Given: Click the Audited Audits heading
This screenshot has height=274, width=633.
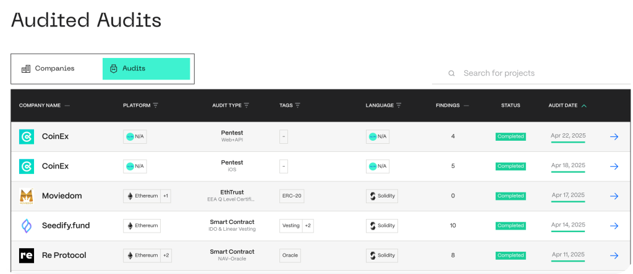Looking at the screenshot, I should (87, 20).
